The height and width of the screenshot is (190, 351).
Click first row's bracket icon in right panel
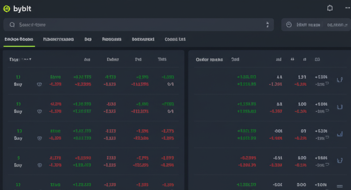coord(340,80)
